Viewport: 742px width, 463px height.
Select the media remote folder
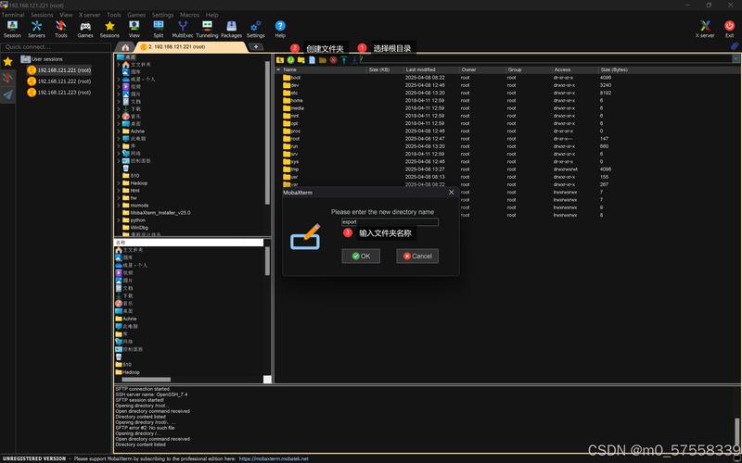293,107
